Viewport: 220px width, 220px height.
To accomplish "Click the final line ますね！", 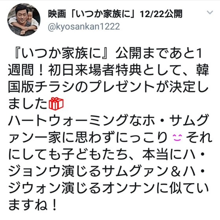I will pos(33,204).
